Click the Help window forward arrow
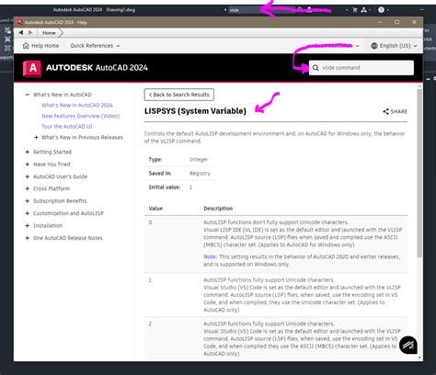436x375 pixels. click(30, 32)
